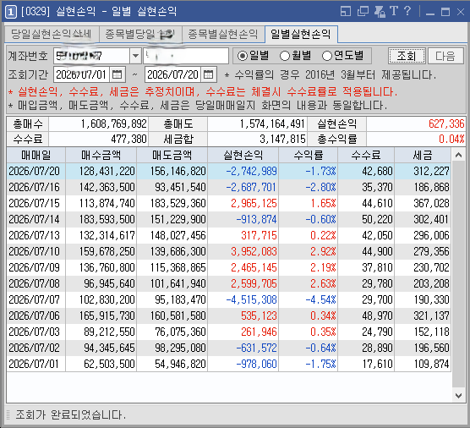Select the 2026/07/06 row date
The height and width of the screenshot is (428, 470).
(34, 316)
